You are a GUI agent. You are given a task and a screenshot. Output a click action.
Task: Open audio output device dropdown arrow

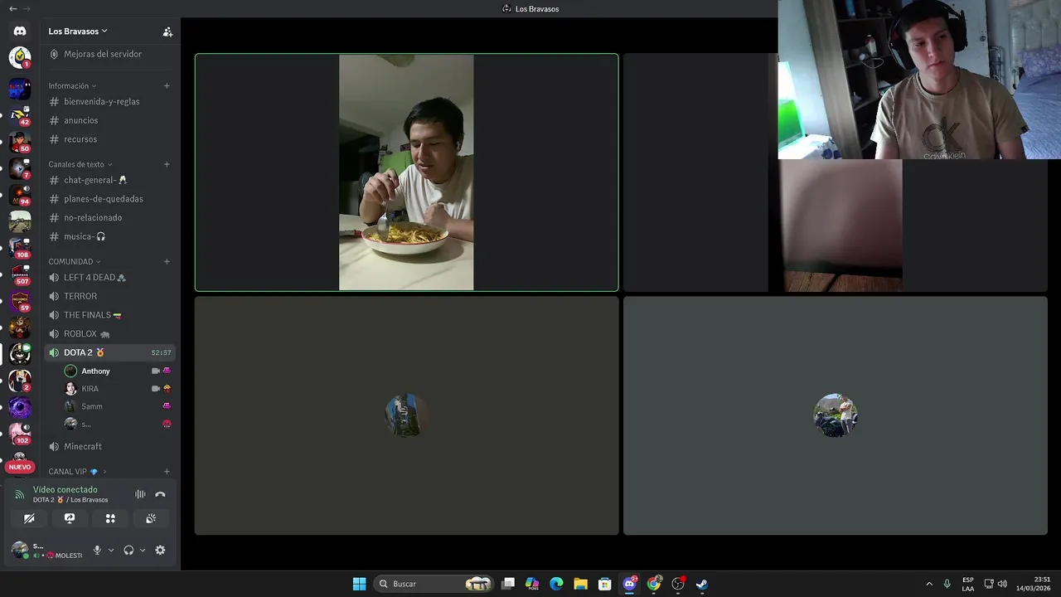pyautogui.click(x=143, y=550)
